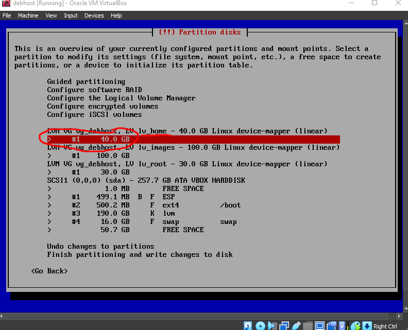Screen dimensions: 408x330
Task: Click the optical disk status icon
Action: [x=260, y=326]
